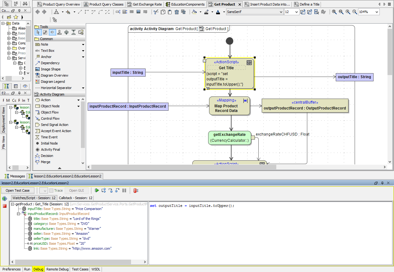394x272 pixels.
Task: Select the arrow Selection tool in Tools palette
Action: tap(38, 32)
